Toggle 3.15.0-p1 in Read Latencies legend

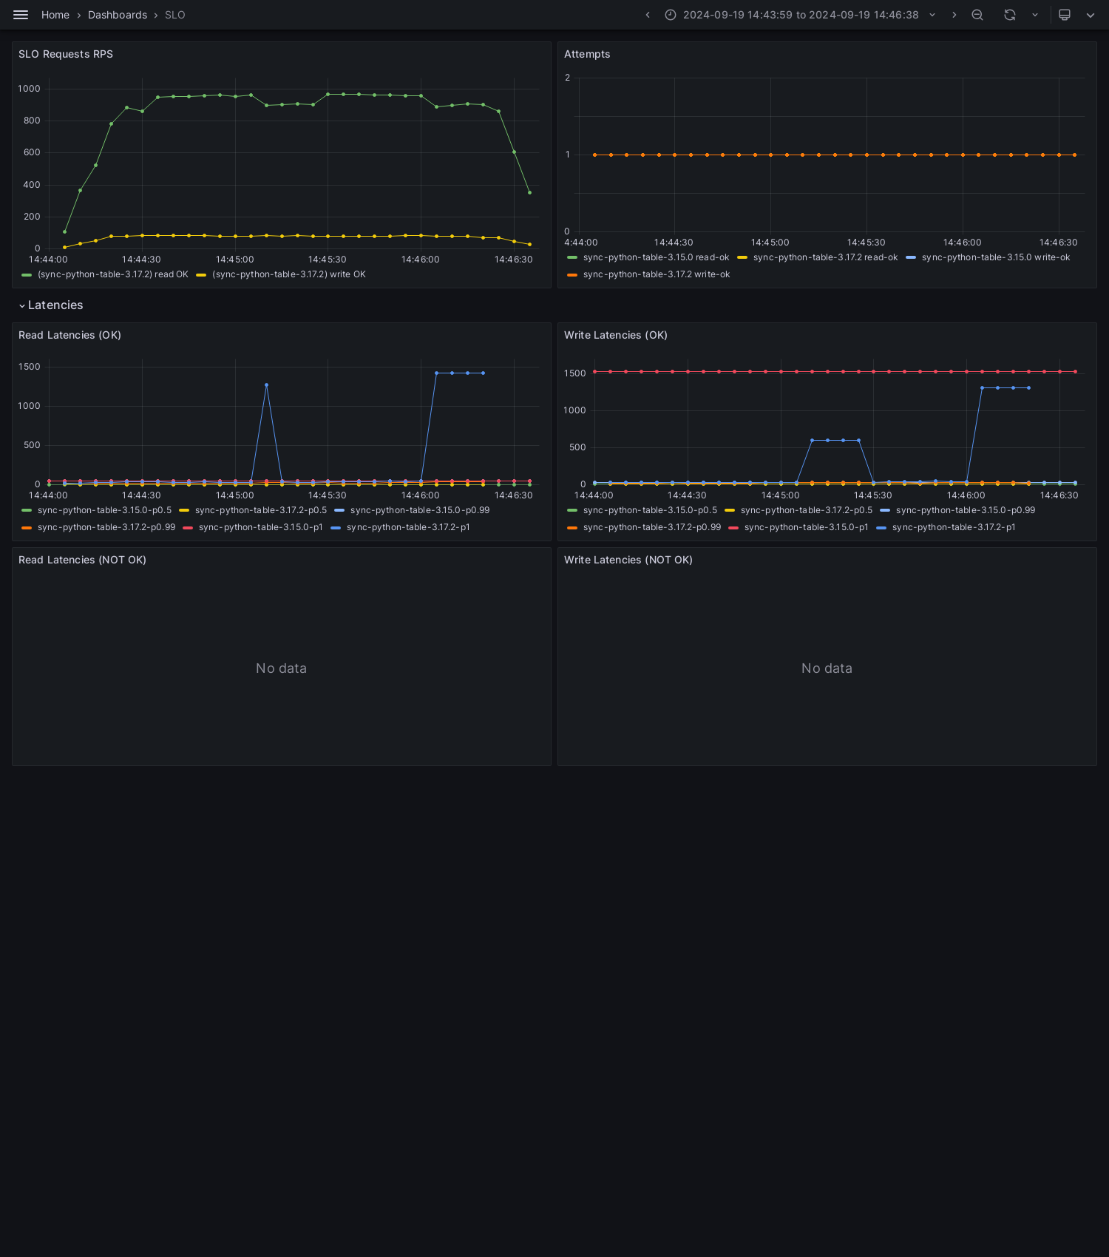[261, 527]
